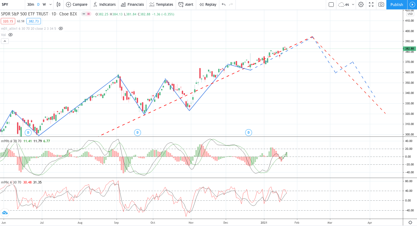Click the SPDR S&P 500 ETF TRUST title
417x226 pixels.
(x=25, y=14)
